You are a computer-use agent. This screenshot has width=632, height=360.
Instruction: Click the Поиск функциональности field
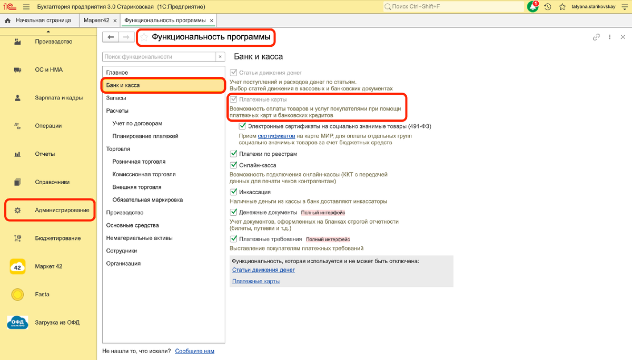coord(159,57)
